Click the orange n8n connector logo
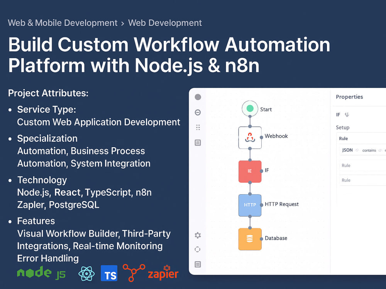Viewport: 386px width, 289px height. tap(134, 272)
